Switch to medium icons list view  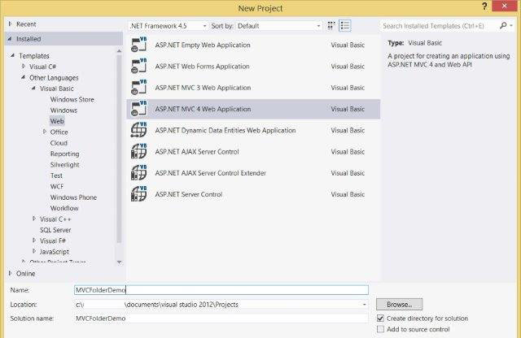point(345,26)
